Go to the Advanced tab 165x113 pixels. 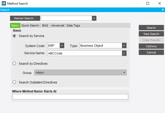tap(58, 25)
